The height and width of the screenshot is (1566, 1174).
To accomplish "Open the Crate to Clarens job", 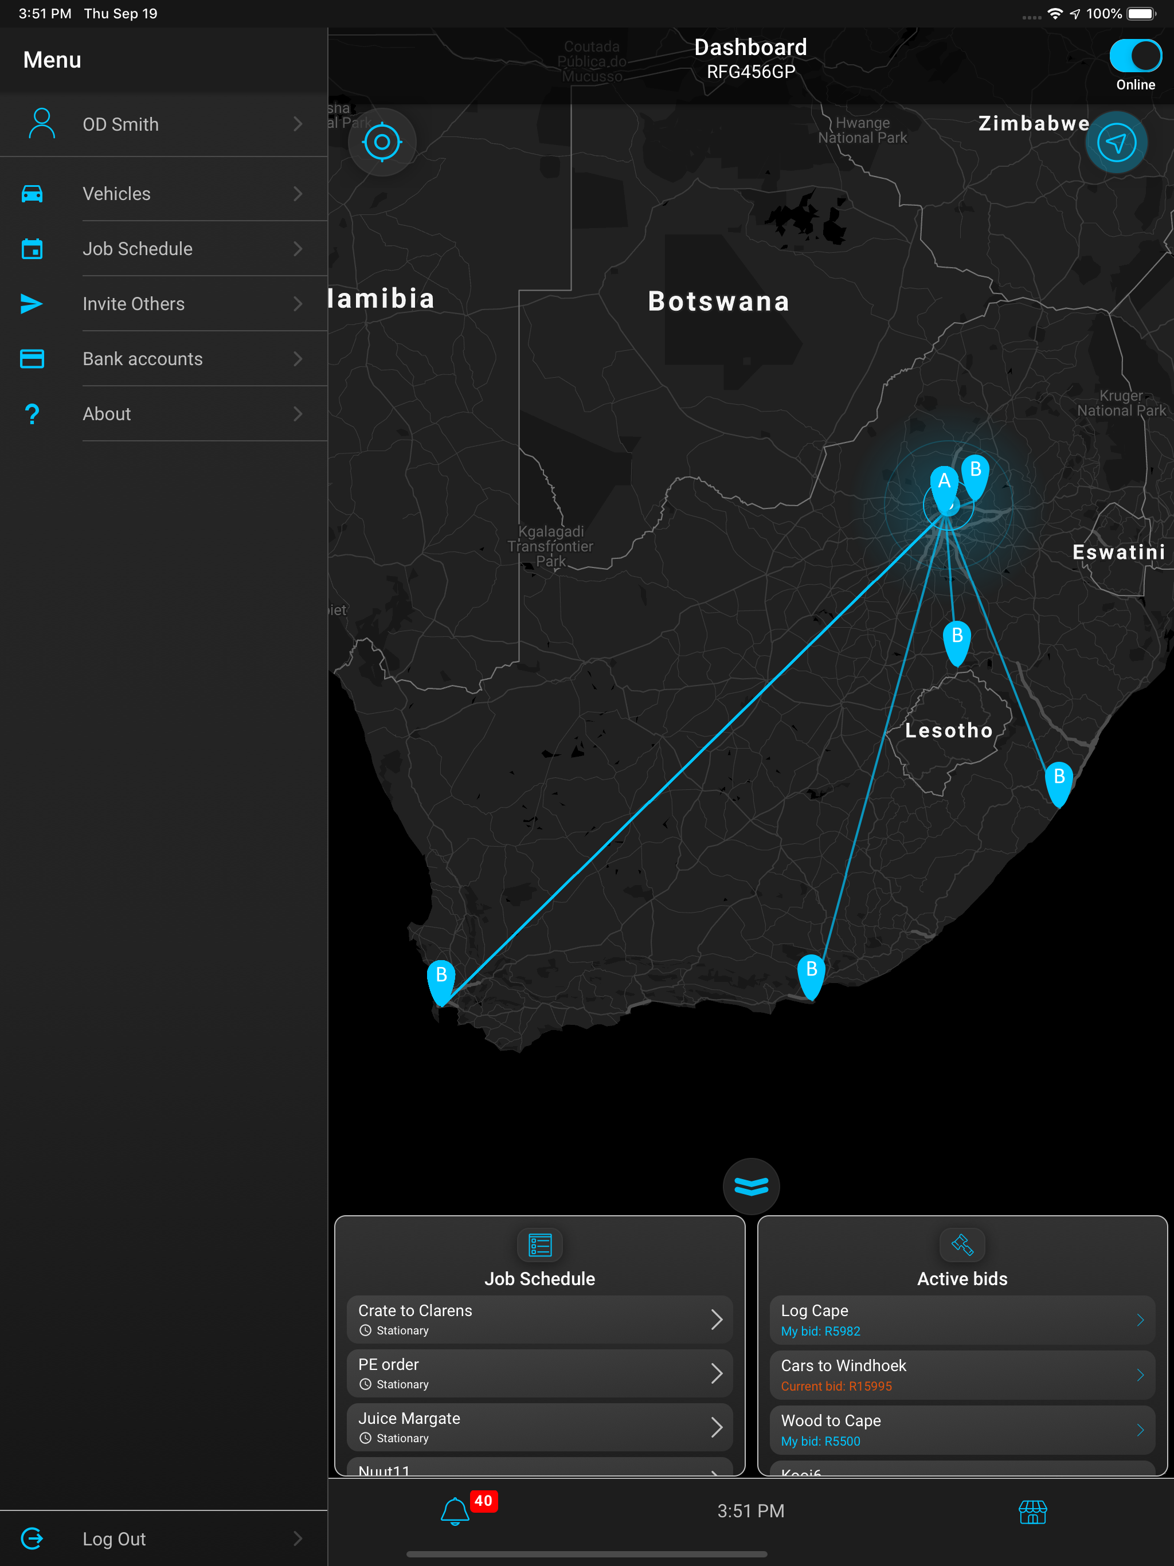I will coord(539,1320).
